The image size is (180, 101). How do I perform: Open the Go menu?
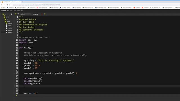pyautogui.click(x=22, y=11)
